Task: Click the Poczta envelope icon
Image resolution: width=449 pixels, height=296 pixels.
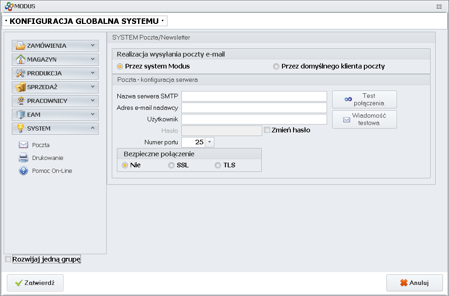Action: (x=23, y=145)
